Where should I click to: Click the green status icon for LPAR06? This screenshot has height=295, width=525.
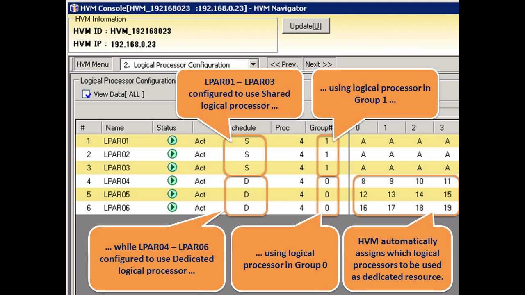(x=172, y=207)
